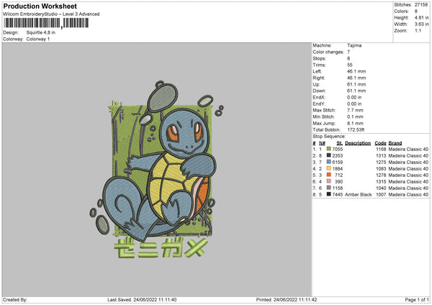Click 'Printed: 24/06/2022 11:11:42' footer text
This screenshot has width=432, height=305.
coord(287,299)
